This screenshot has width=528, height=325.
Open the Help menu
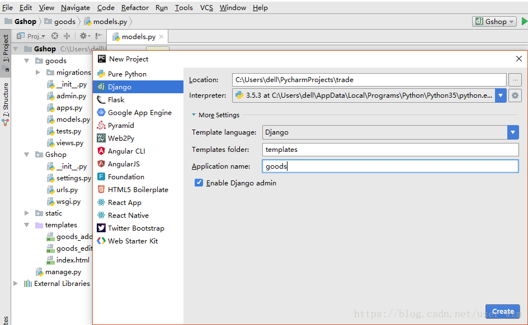[260, 7]
